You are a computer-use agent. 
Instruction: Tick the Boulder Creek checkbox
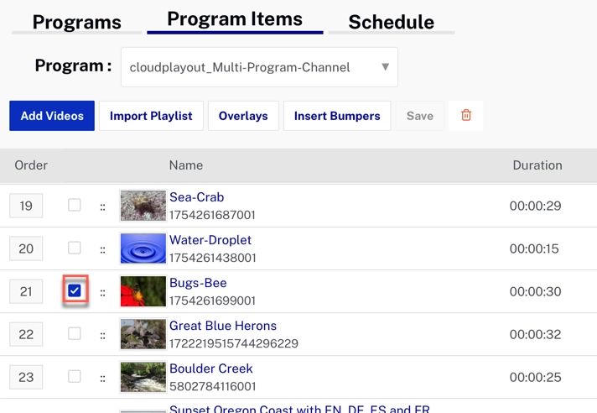(75, 376)
